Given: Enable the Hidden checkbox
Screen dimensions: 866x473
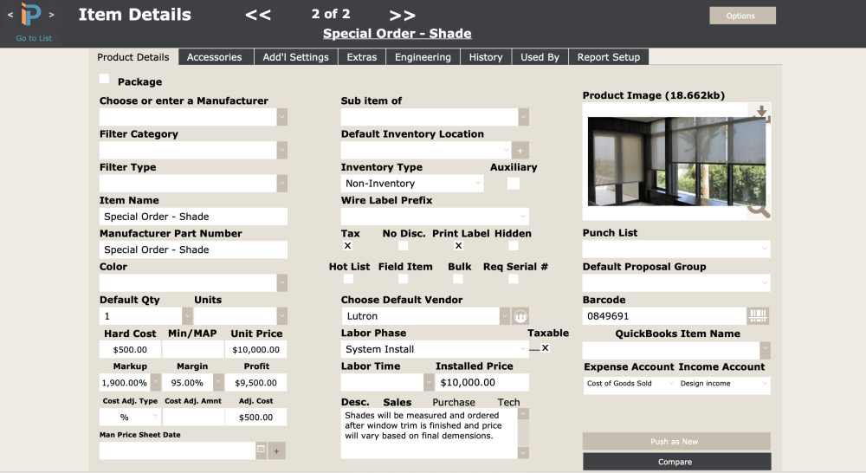Looking at the screenshot, I should coord(514,246).
